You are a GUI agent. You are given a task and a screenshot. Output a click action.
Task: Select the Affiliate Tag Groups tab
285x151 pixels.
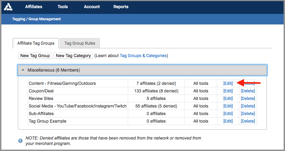36,43
